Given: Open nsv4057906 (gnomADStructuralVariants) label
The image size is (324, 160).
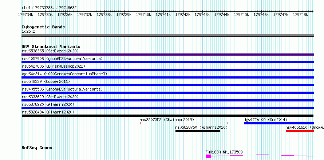Looking at the screenshot, I should coord(62,59).
